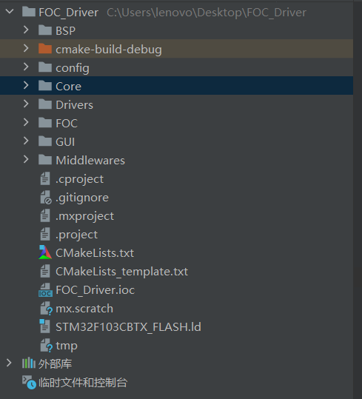
Task: Click the STM32F103CBTX_FLASH.ld linker script icon
Action: pyautogui.click(x=45, y=326)
